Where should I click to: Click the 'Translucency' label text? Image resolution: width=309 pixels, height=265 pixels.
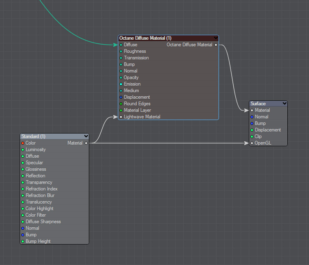point(39,202)
